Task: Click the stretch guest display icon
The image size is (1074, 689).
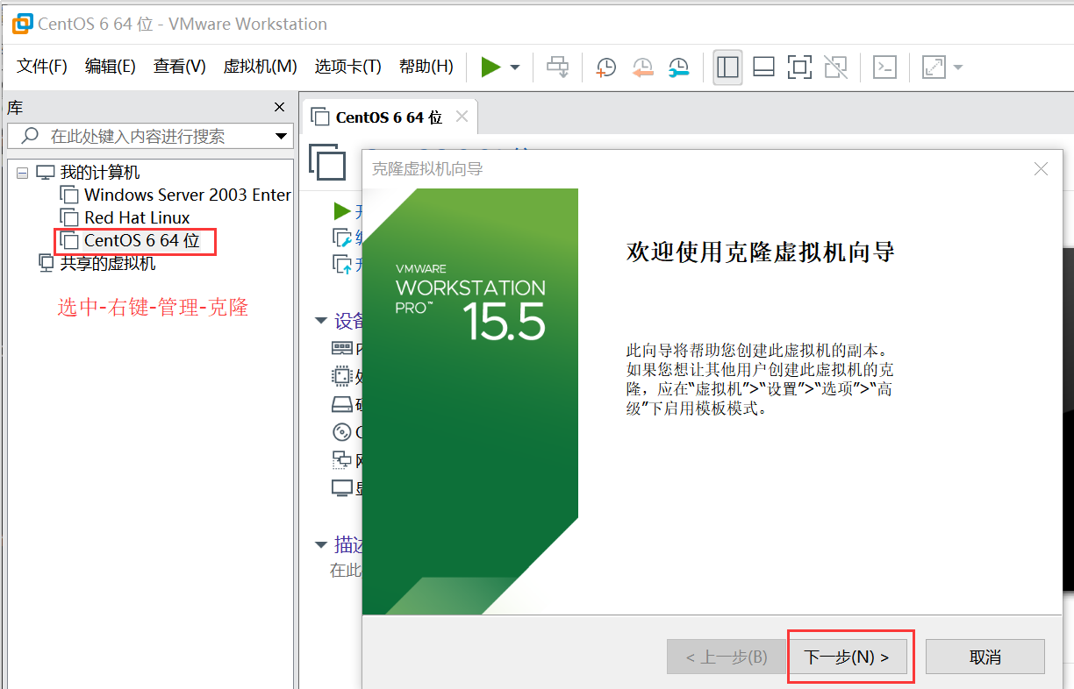Action: [x=934, y=67]
